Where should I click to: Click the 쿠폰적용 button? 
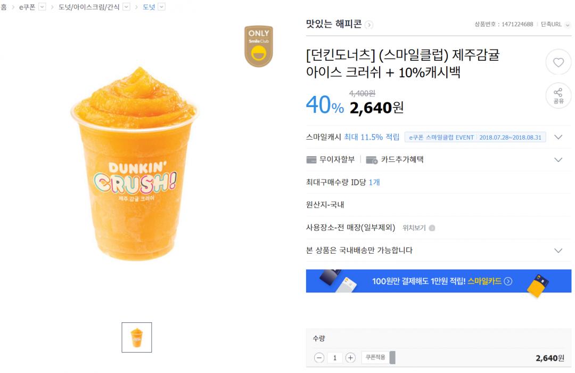point(375,358)
